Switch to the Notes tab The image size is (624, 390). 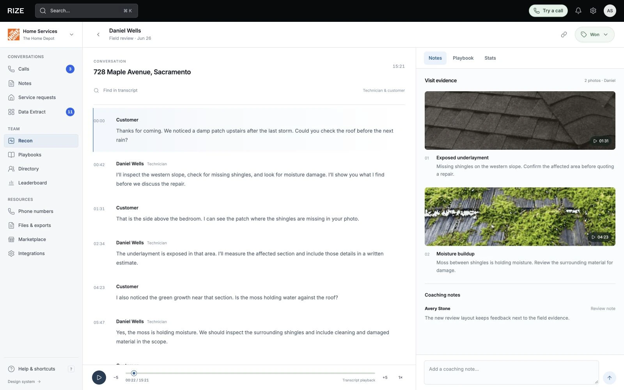coord(435,58)
